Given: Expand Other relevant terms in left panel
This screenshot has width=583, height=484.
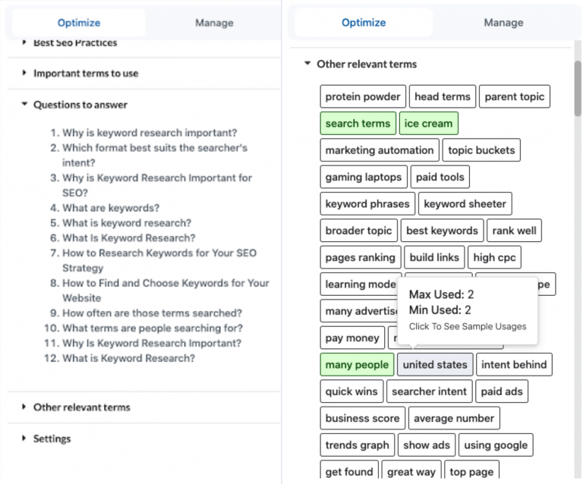Looking at the screenshot, I should pos(81,407).
